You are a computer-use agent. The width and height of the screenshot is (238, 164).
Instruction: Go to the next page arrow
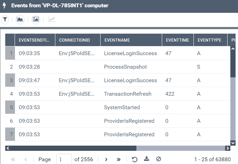pos(106,159)
